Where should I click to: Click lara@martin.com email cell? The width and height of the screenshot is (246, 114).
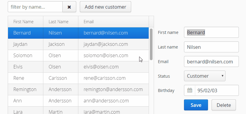point(113,110)
